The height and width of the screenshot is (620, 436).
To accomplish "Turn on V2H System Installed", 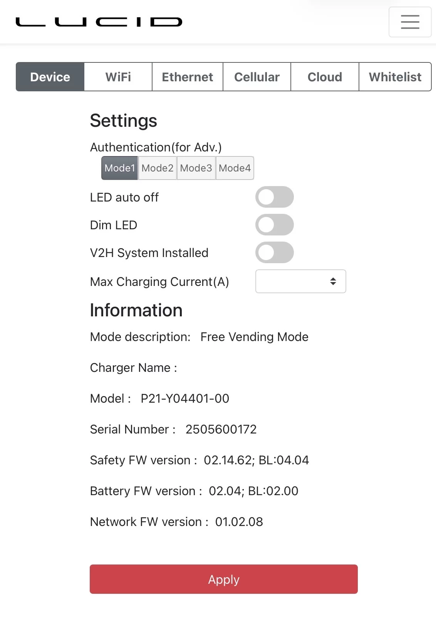I will click(275, 252).
